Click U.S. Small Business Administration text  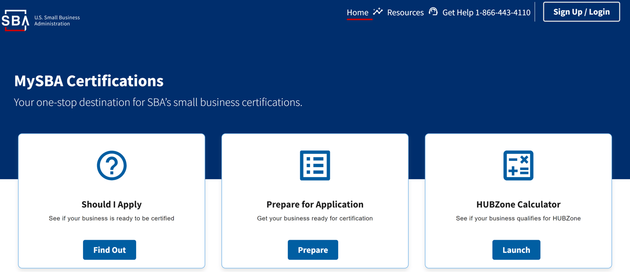click(x=57, y=21)
